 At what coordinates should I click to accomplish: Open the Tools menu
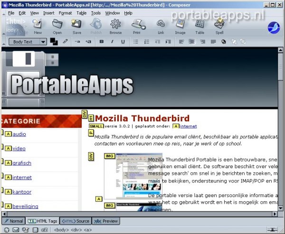tap(96, 13)
